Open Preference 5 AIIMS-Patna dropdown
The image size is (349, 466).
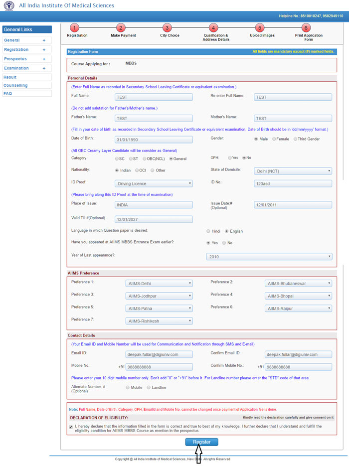tap(159, 308)
